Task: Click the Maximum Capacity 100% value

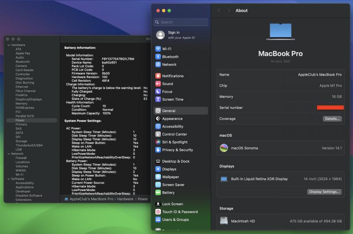Action: pyautogui.click(x=106, y=113)
